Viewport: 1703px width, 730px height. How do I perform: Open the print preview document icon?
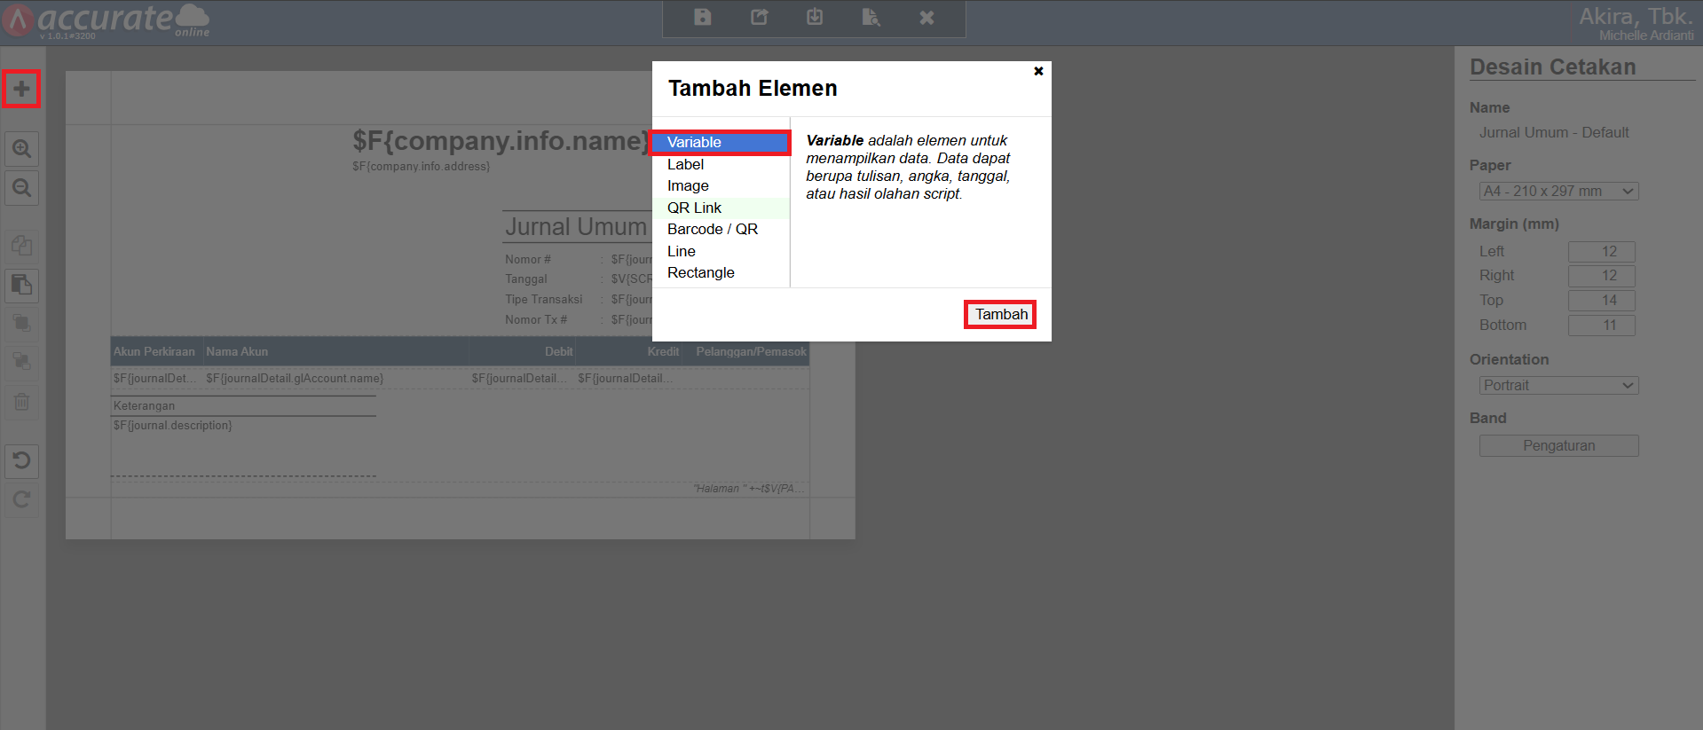[x=871, y=18]
